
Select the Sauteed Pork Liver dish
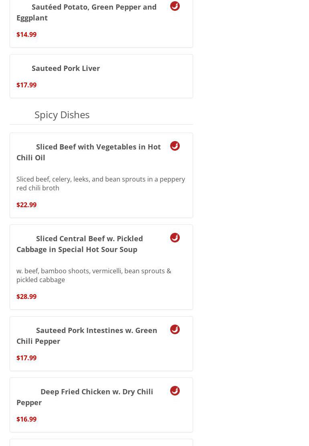pyautogui.click(x=66, y=68)
